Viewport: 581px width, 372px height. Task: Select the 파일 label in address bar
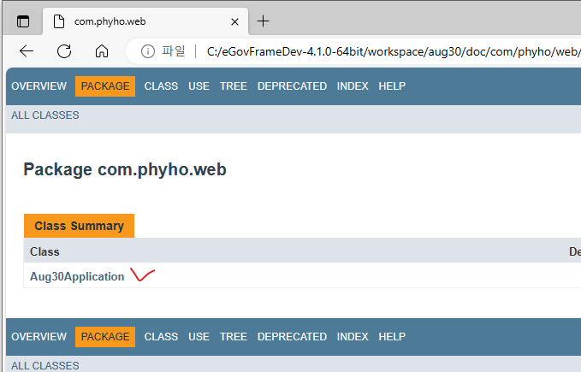[x=173, y=51]
